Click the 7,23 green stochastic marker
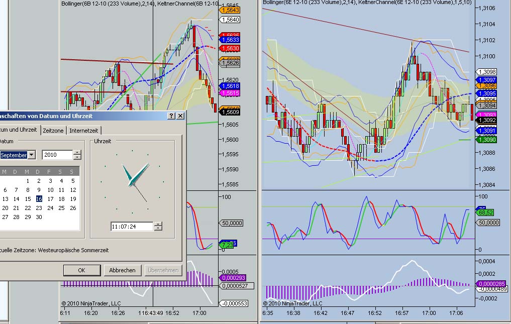 click(227, 245)
